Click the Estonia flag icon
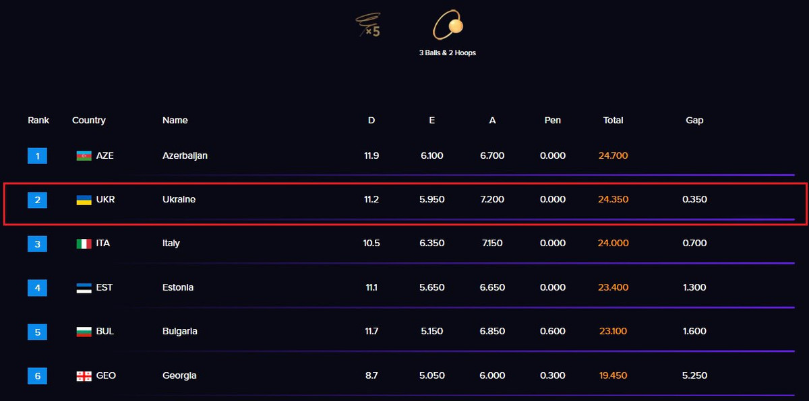809x401 pixels. (84, 288)
